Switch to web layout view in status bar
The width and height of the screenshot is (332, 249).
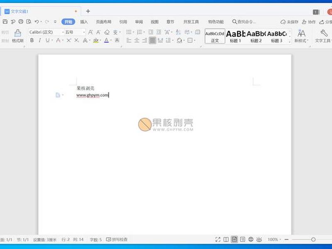click(x=251, y=239)
